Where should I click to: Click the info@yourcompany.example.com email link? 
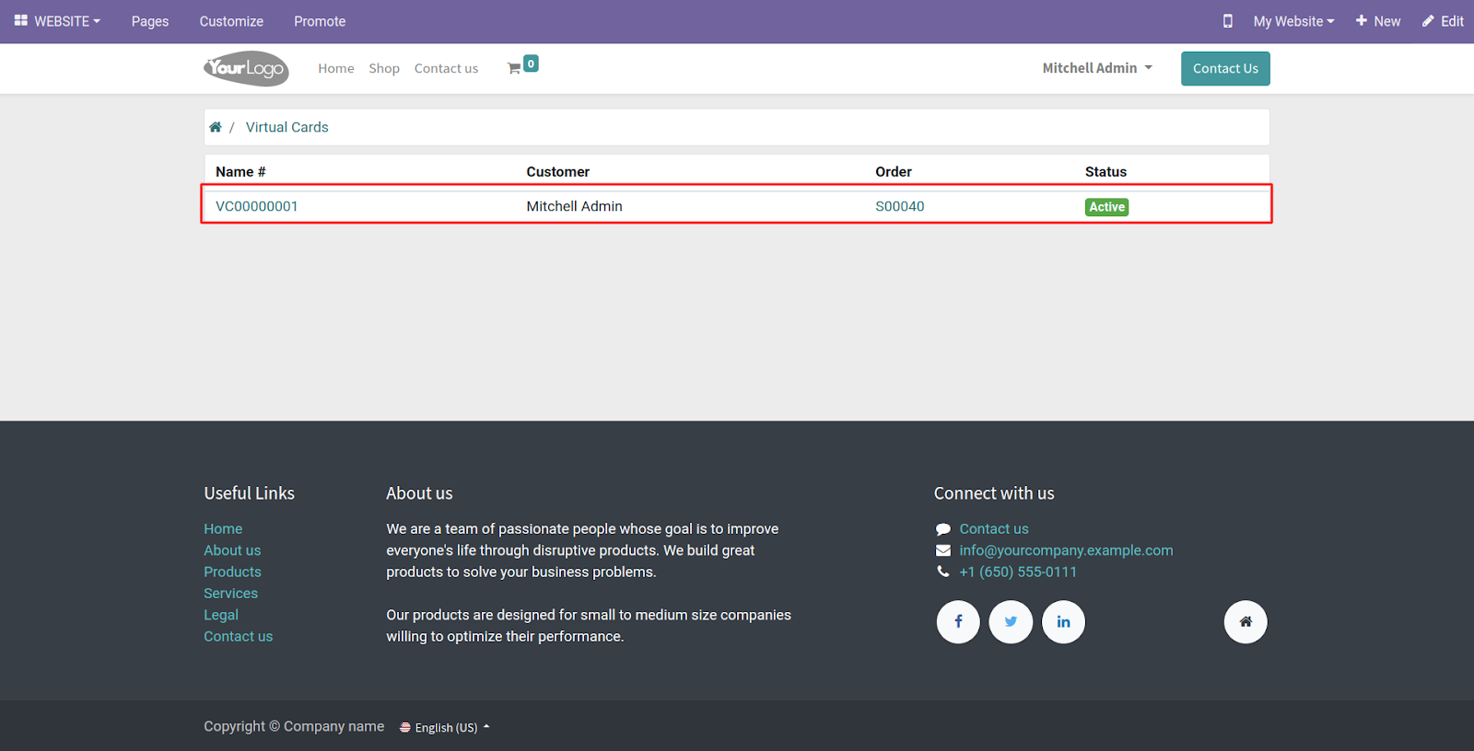pyautogui.click(x=1066, y=550)
